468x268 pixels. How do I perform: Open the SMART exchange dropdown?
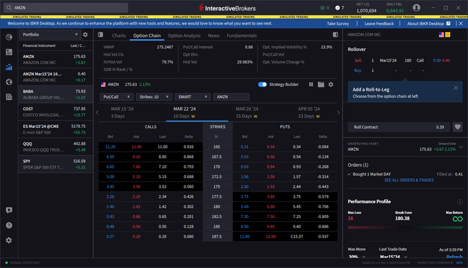(192, 97)
